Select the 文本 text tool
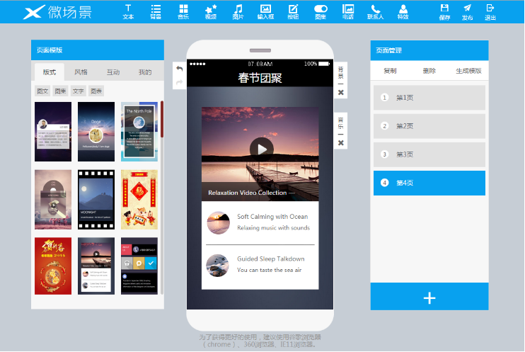Viewport: 525px width, 352px height. point(128,11)
